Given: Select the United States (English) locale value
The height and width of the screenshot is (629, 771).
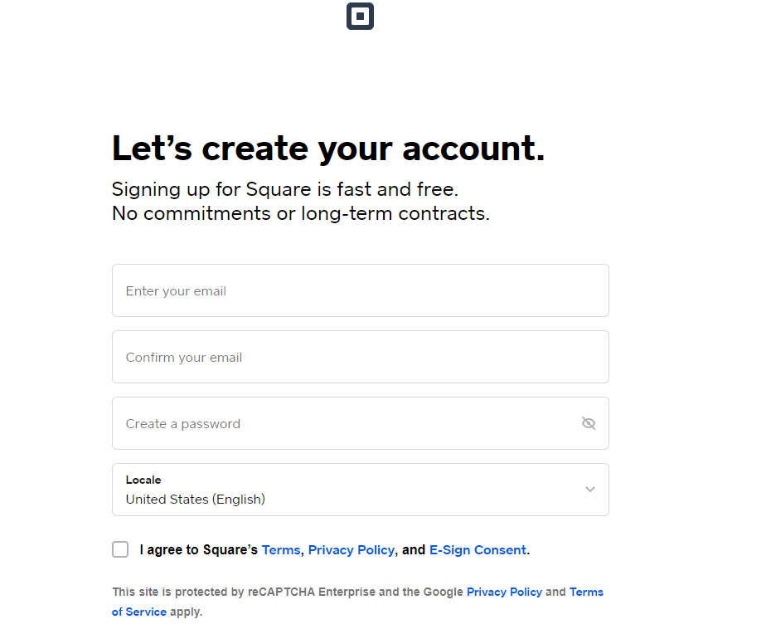Looking at the screenshot, I should coord(195,499).
